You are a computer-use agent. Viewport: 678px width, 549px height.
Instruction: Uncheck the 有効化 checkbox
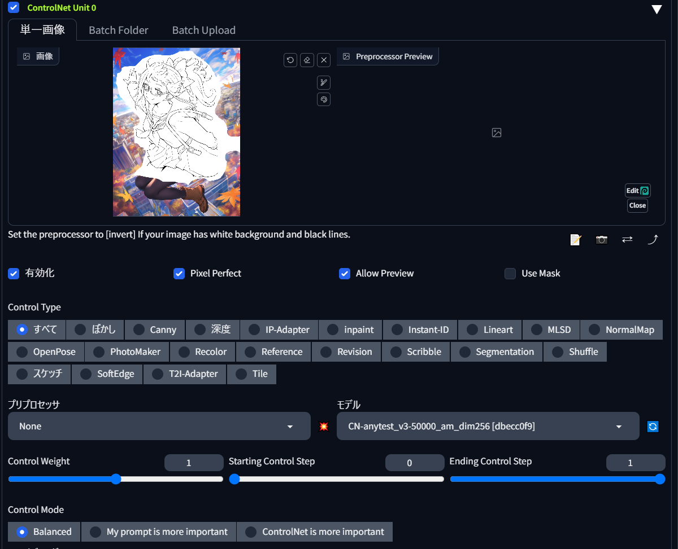coord(14,274)
